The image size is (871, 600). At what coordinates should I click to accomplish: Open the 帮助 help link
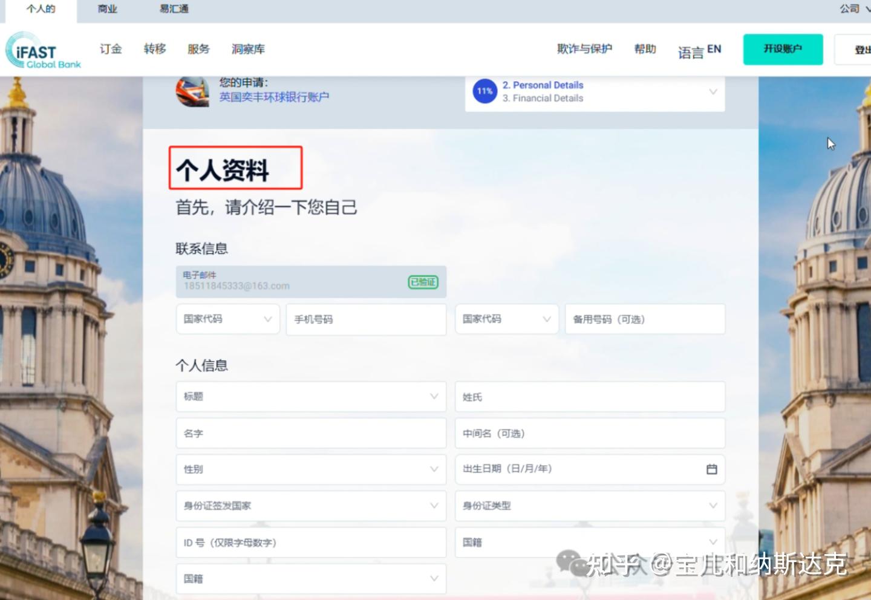[x=645, y=50]
